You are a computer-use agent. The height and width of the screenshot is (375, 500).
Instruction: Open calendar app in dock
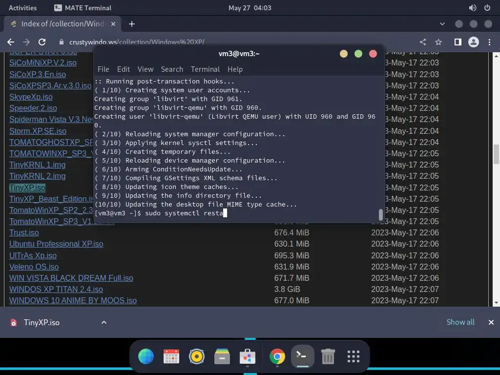171,356
